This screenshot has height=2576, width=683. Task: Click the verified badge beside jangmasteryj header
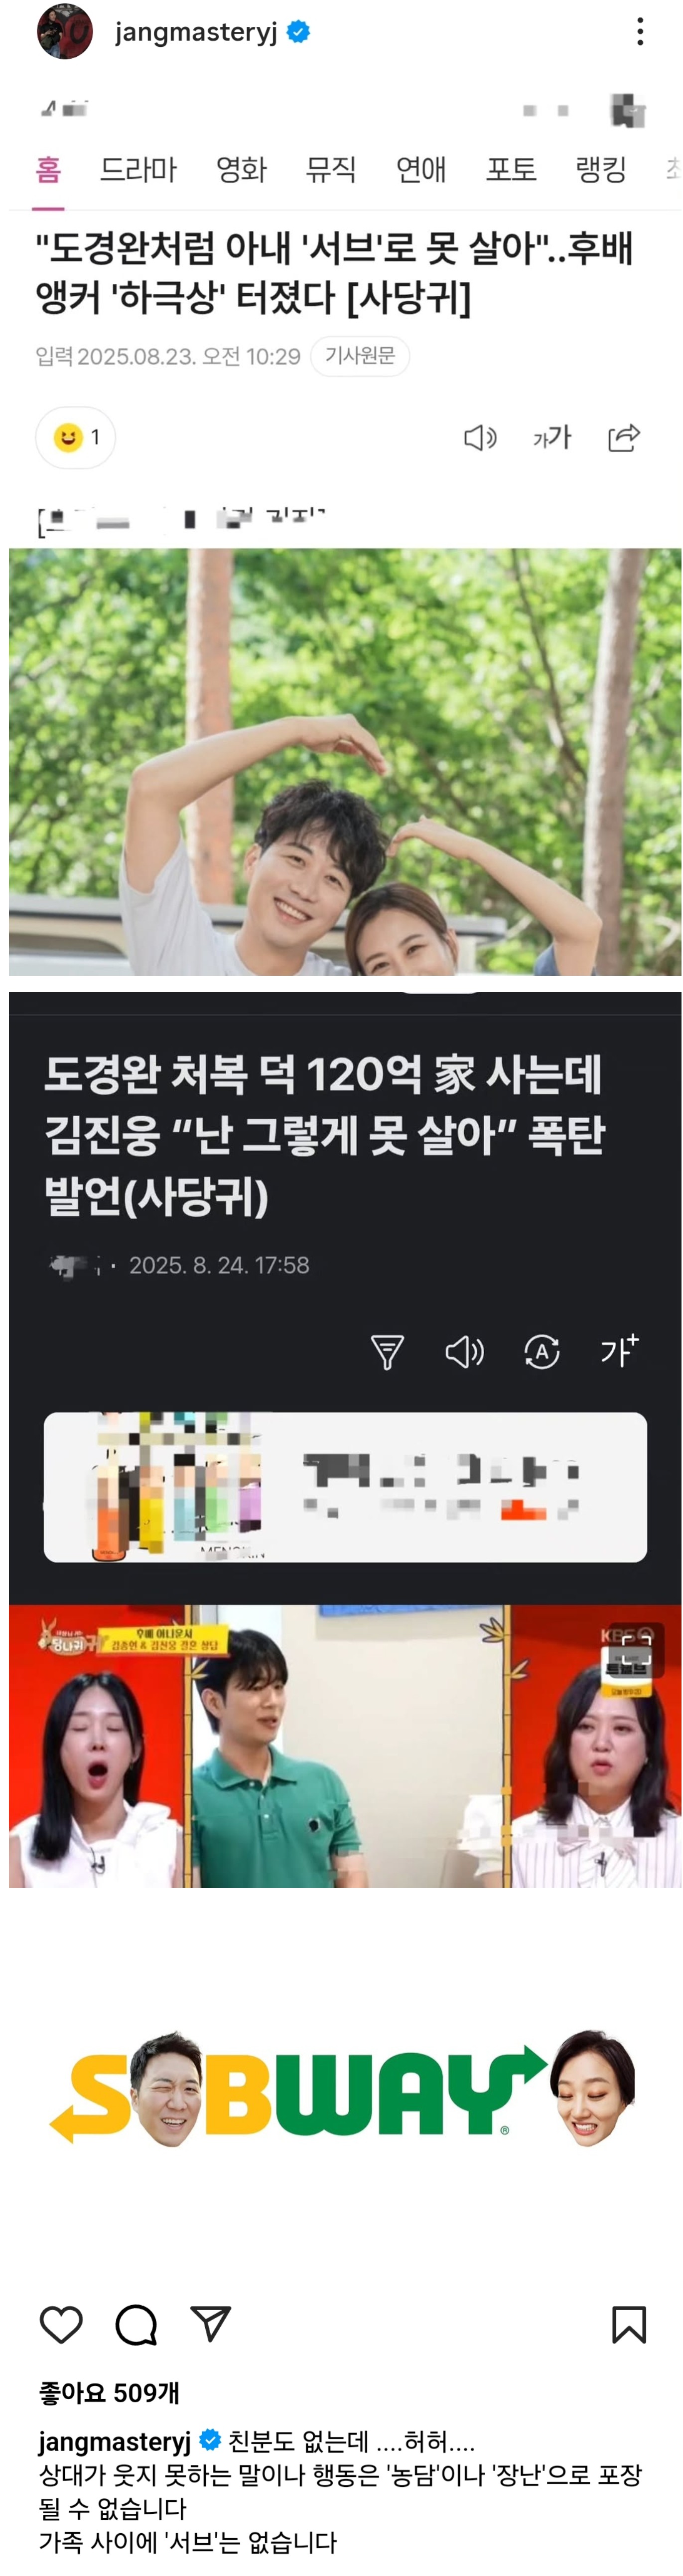click(x=298, y=32)
